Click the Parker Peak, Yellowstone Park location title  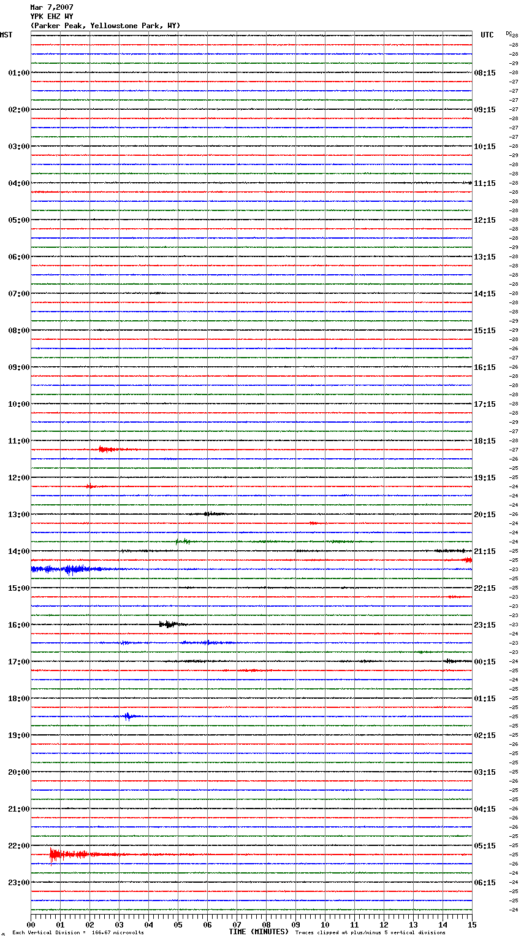(x=105, y=26)
